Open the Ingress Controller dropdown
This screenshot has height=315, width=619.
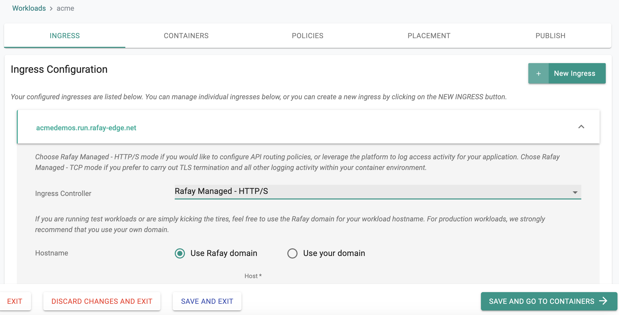378,192
